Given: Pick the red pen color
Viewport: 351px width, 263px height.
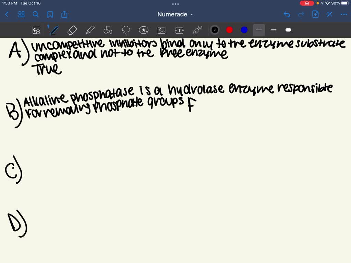Looking at the screenshot, I should pos(230,30).
